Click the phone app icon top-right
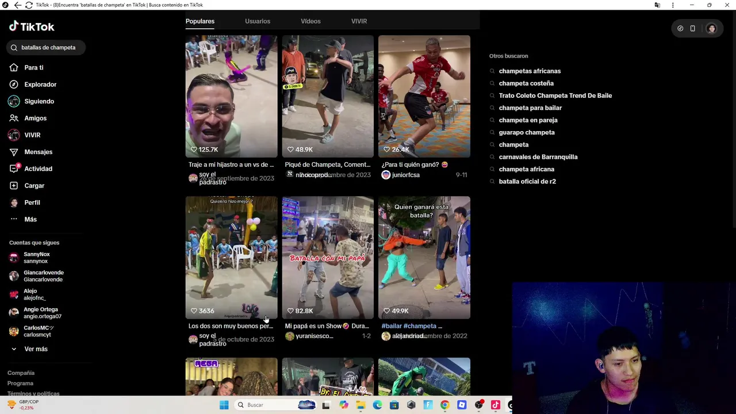736x414 pixels. click(x=692, y=29)
